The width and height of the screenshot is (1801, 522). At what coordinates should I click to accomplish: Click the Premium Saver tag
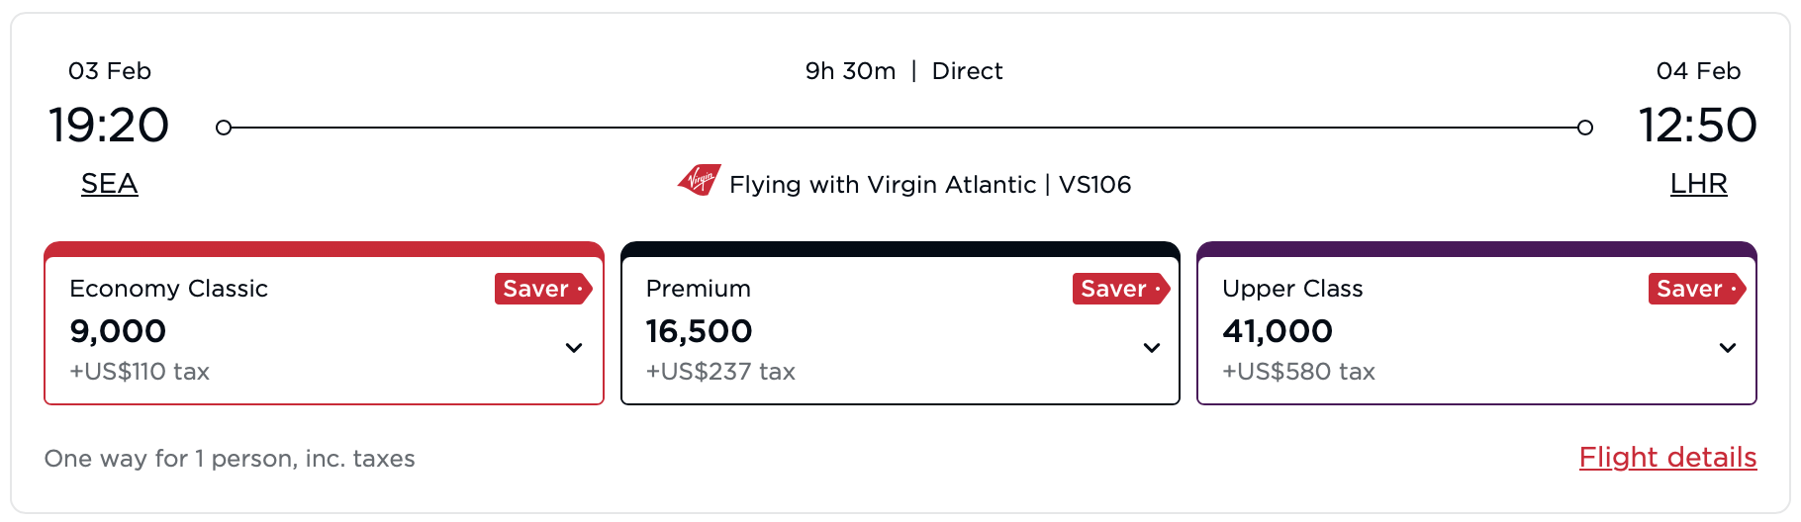(x=1120, y=289)
